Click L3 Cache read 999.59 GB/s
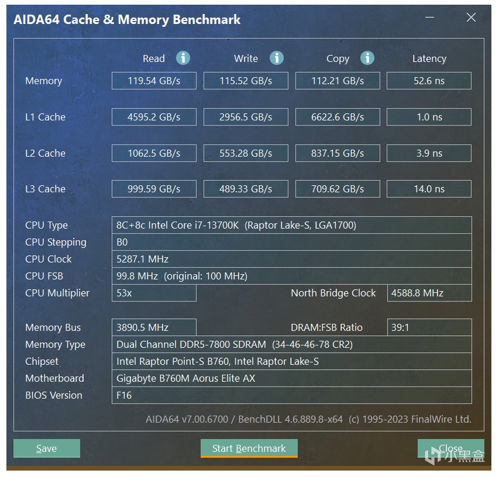This screenshot has height=477, width=499. [x=154, y=189]
